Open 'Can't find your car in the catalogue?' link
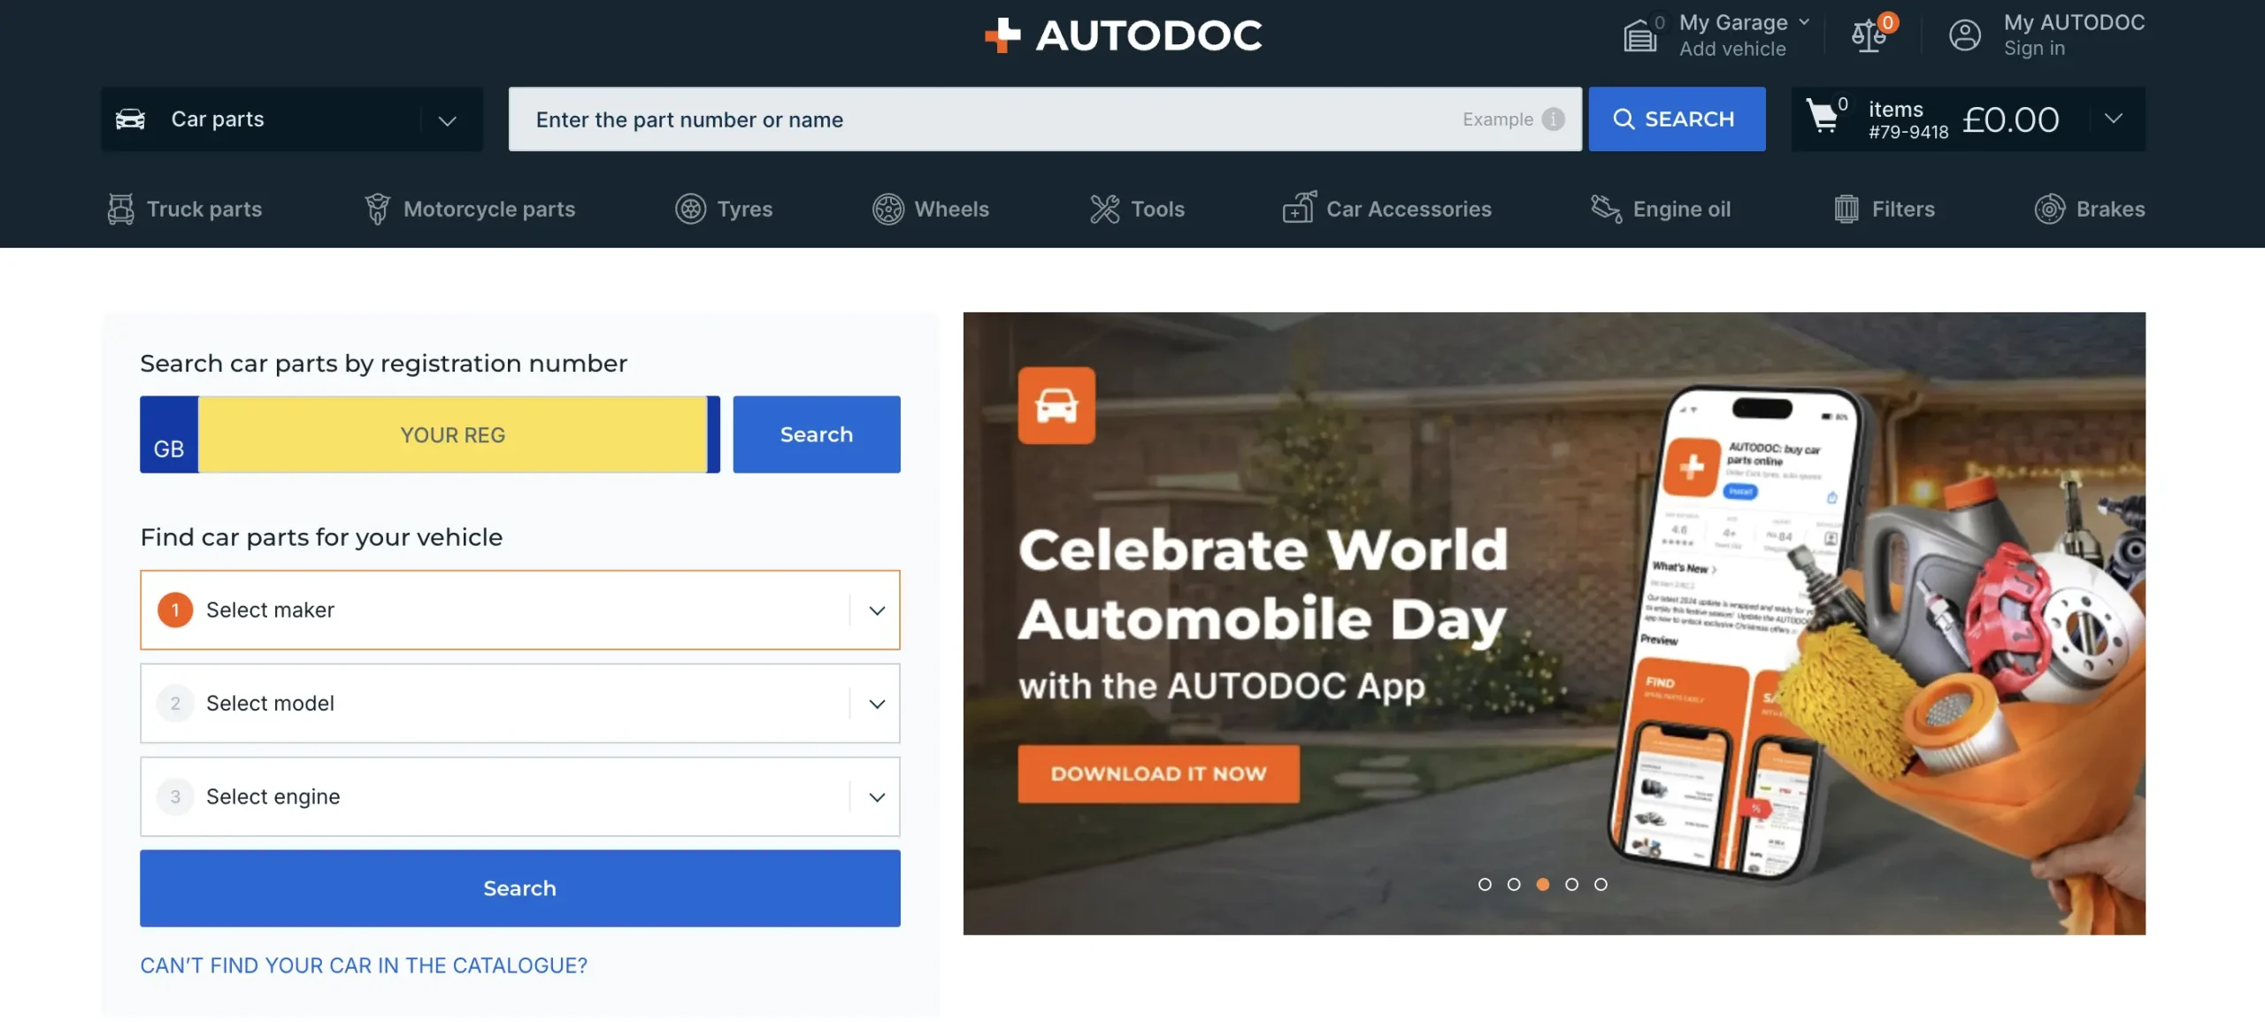Image resolution: width=2265 pixels, height=1022 pixels. [x=364, y=965]
